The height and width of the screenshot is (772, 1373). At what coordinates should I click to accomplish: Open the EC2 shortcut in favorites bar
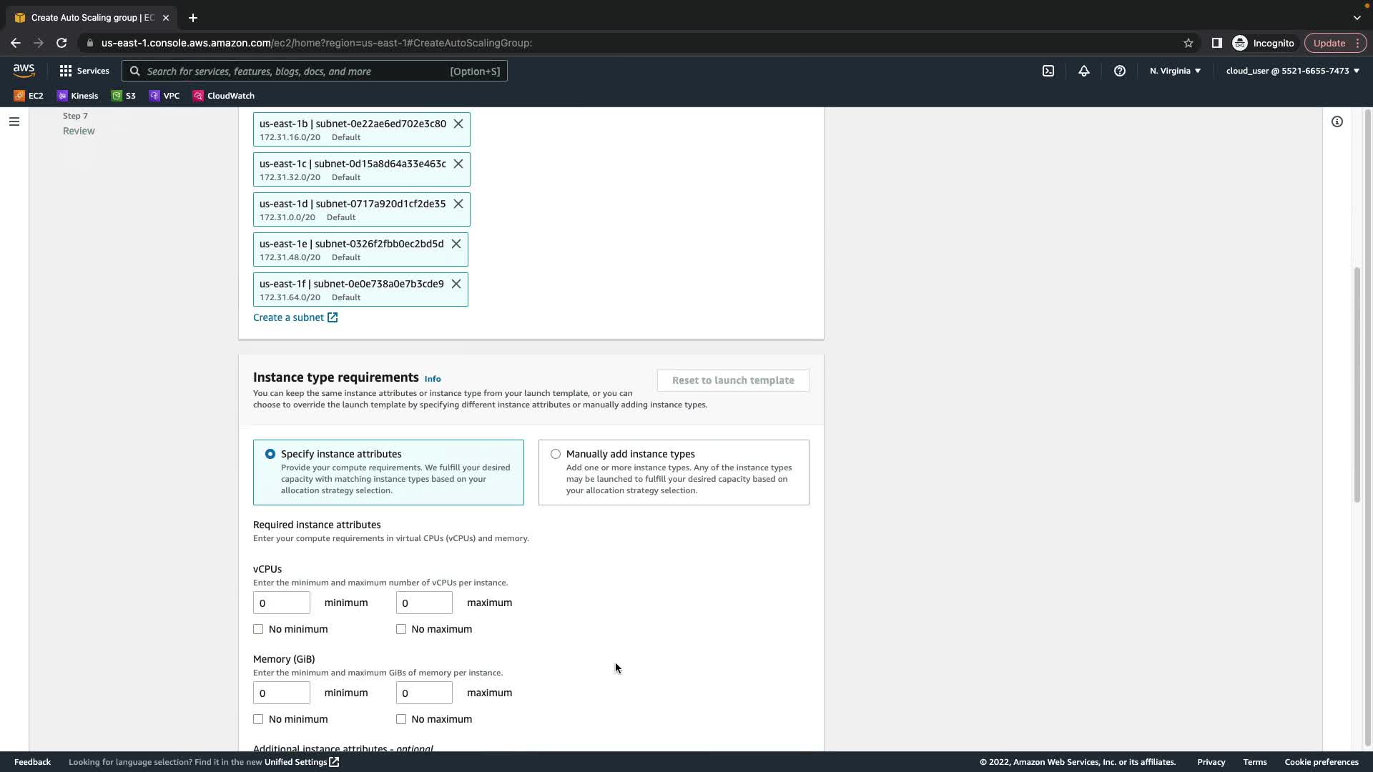(x=29, y=96)
